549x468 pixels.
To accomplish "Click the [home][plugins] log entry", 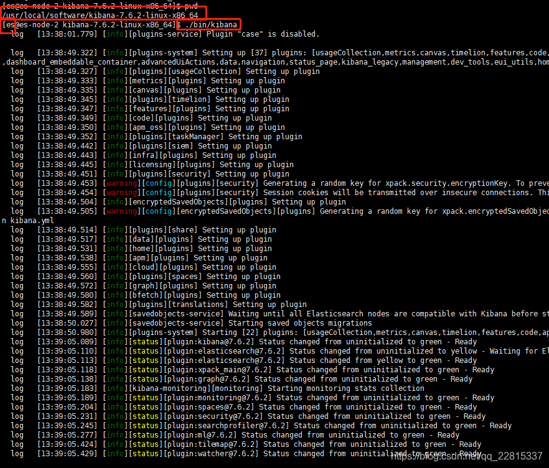I will point(141,249).
